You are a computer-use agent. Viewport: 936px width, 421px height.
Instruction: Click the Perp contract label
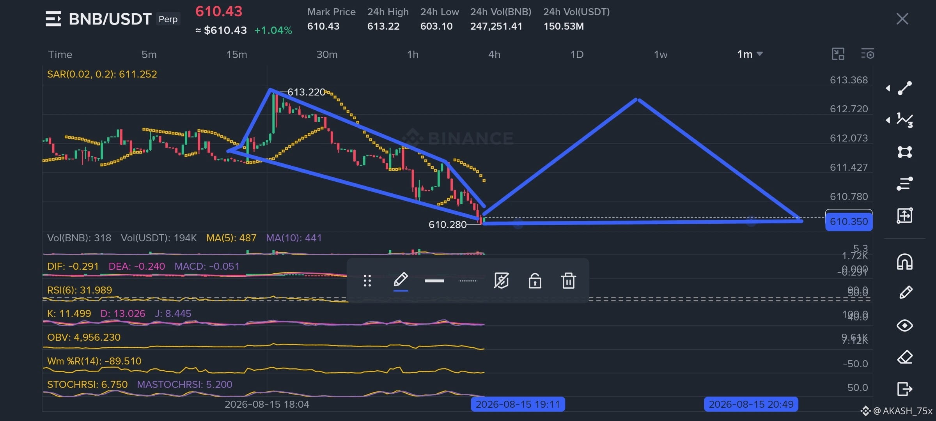168,19
